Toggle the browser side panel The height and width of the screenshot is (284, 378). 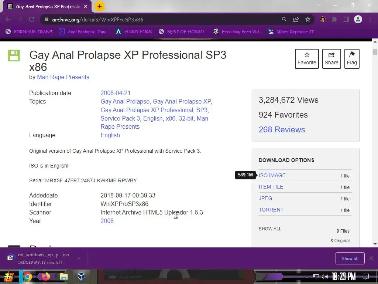(346, 19)
